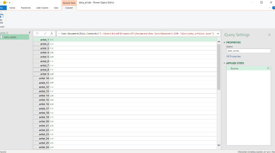The width and height of the screenshot is (275, 153).
Task: Open the List link for artist_2
Action: click(x=52, y=44)
